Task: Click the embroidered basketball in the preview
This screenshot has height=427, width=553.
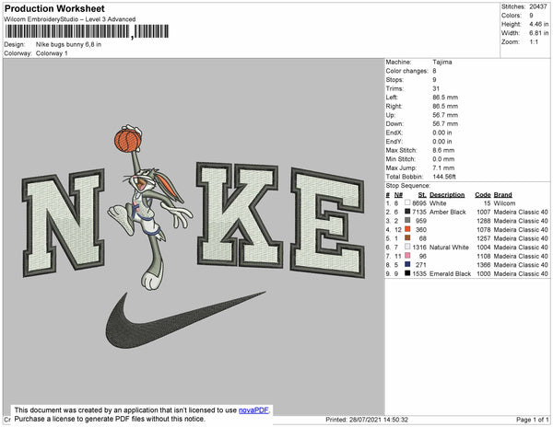Action: click(128, 140)
